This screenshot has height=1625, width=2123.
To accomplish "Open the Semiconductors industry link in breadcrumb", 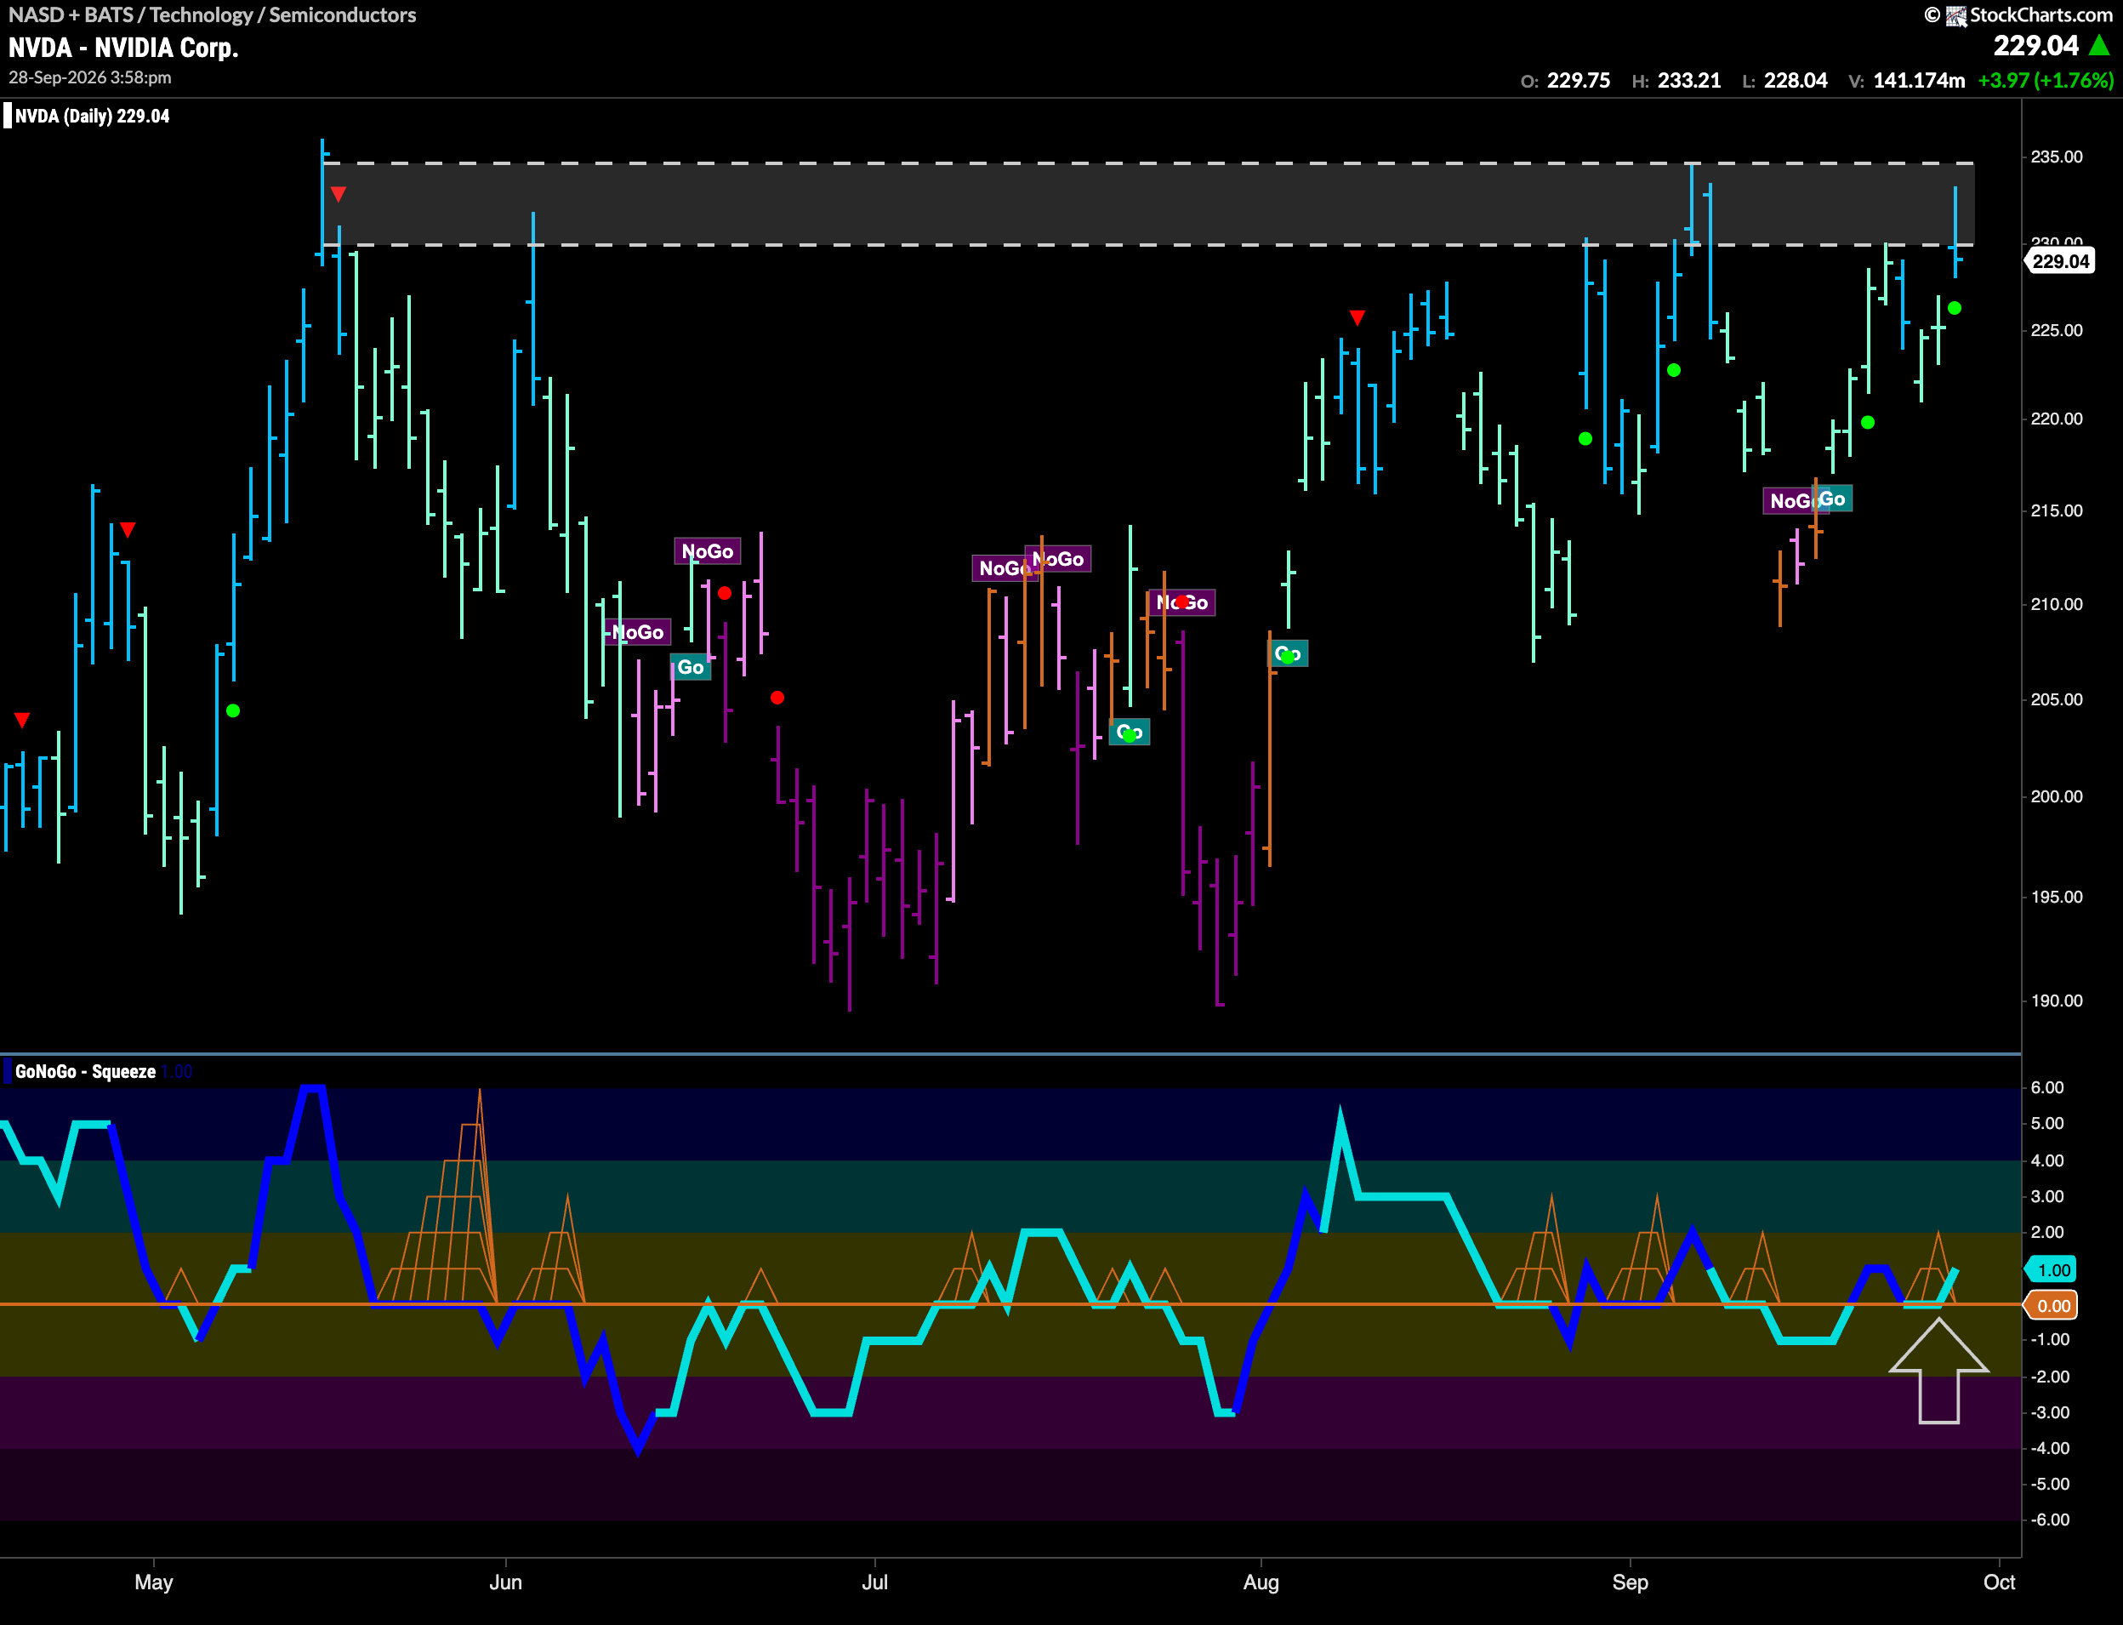I will click(342, 15).
